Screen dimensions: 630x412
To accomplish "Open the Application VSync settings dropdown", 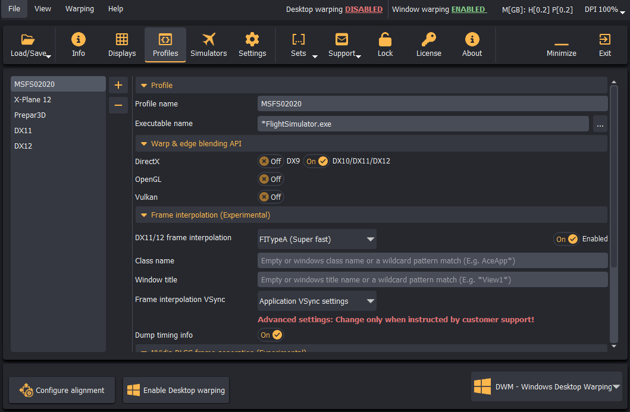I will 317,301.
